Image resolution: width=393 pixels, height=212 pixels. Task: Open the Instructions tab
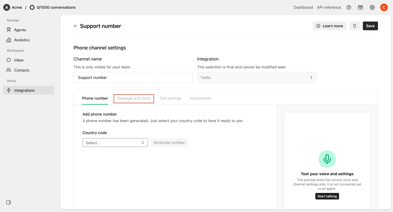pos(200,98)
